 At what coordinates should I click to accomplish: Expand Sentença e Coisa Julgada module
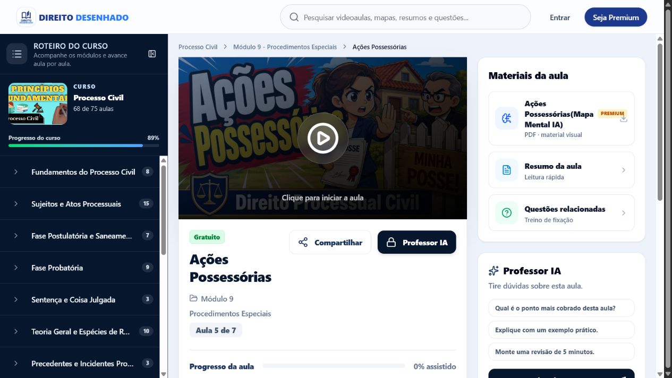[80, 299]
